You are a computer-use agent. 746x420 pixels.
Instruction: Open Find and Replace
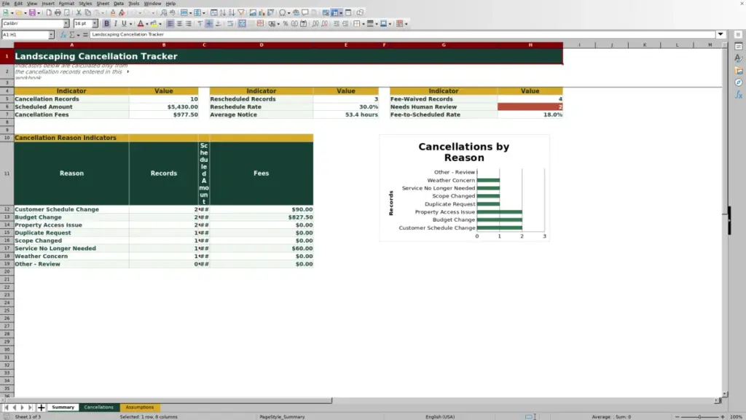coord(164,13)
